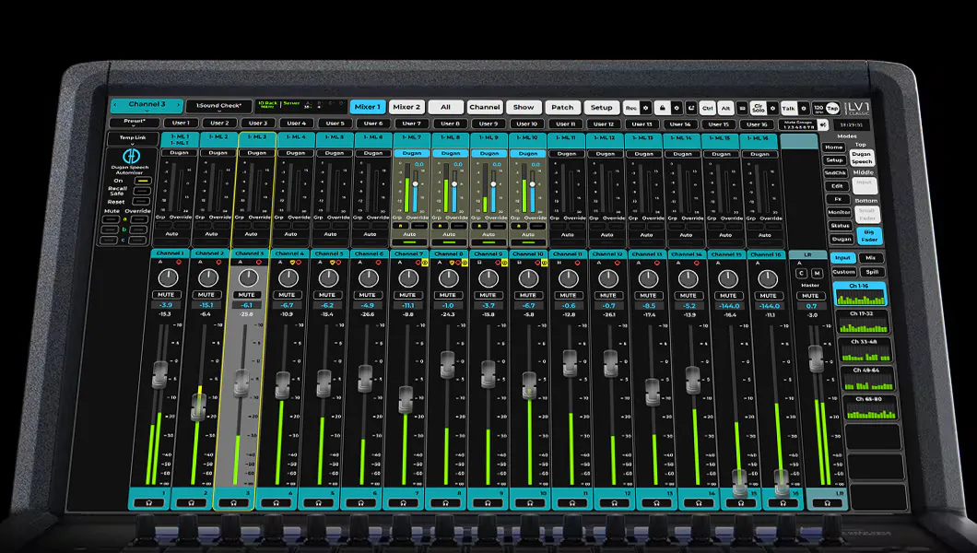Click the keyboard icon next to Alt
Screen dimensions: 977x553
742,109
